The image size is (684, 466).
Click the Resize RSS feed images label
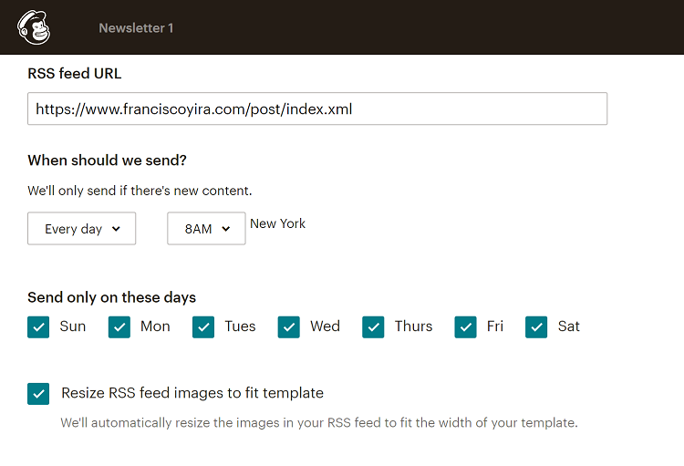pyautogui.click(x=192, y=393)
